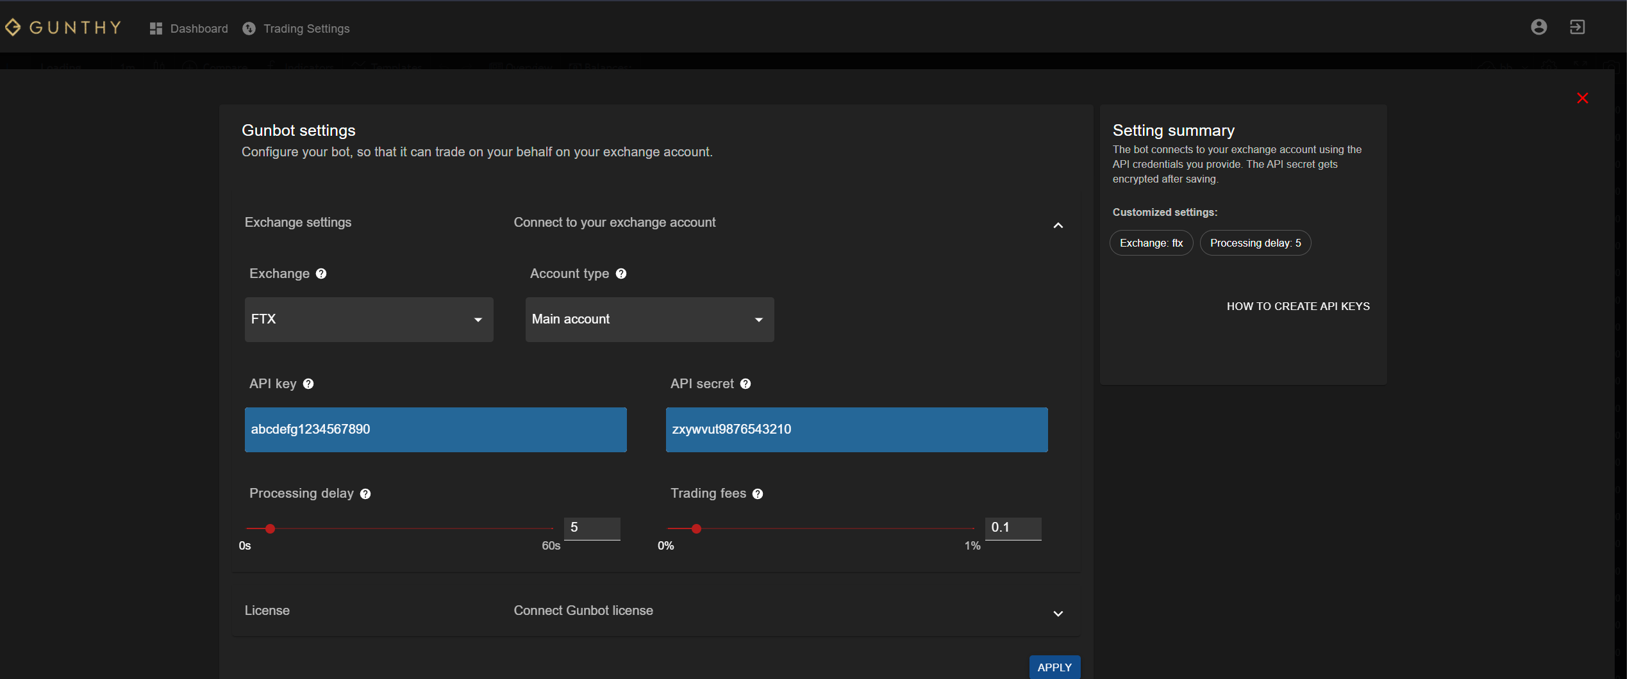1641x679 pixels.
Task: Click help icon next to Account type
Action: [621, 274]
